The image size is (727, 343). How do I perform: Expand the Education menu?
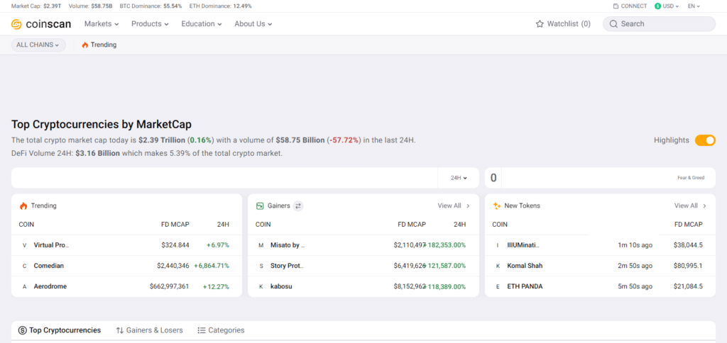[x=201, y=23]
